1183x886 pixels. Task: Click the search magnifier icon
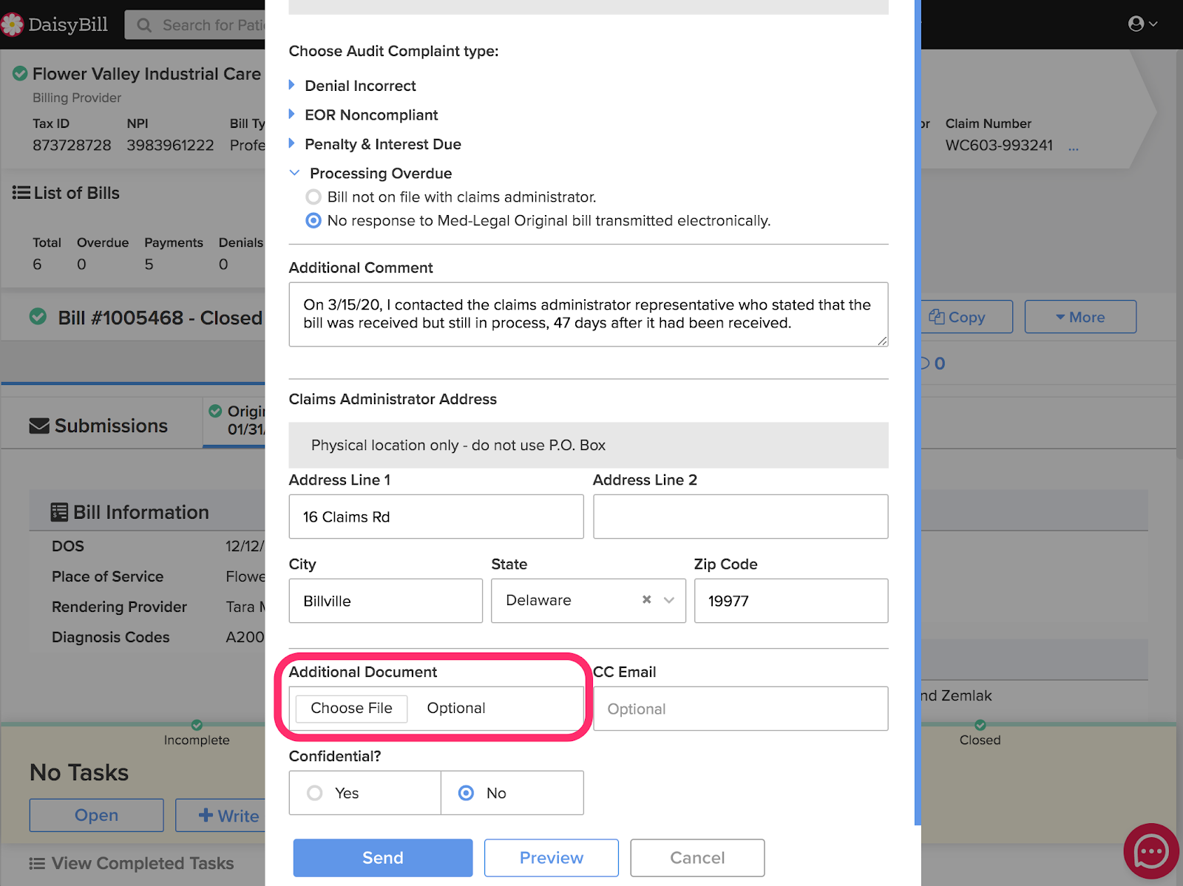coord(144,25)
